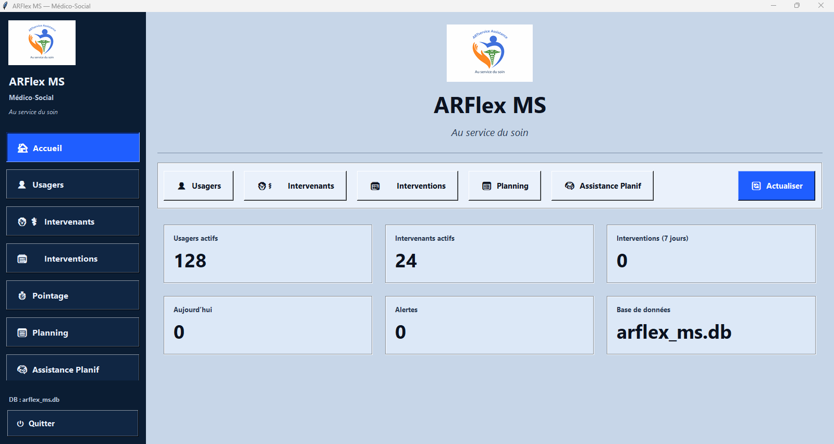Refresh dashboard with Actualiser button

(x=777, y=186)
